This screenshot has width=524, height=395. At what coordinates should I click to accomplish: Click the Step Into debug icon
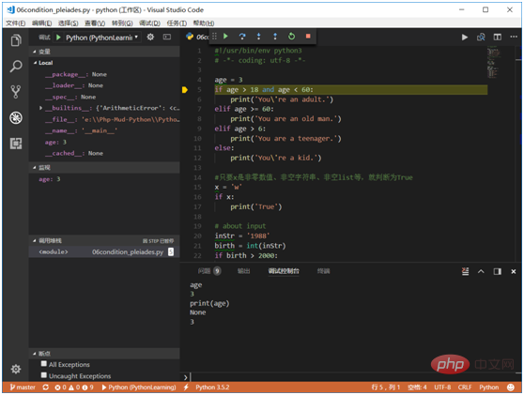pyautogui.click(x=258, y=36)
